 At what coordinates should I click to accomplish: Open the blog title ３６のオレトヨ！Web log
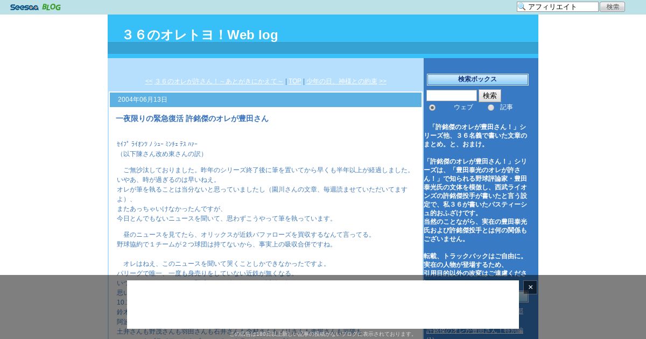pyautogui.click(x=200, y=35)
